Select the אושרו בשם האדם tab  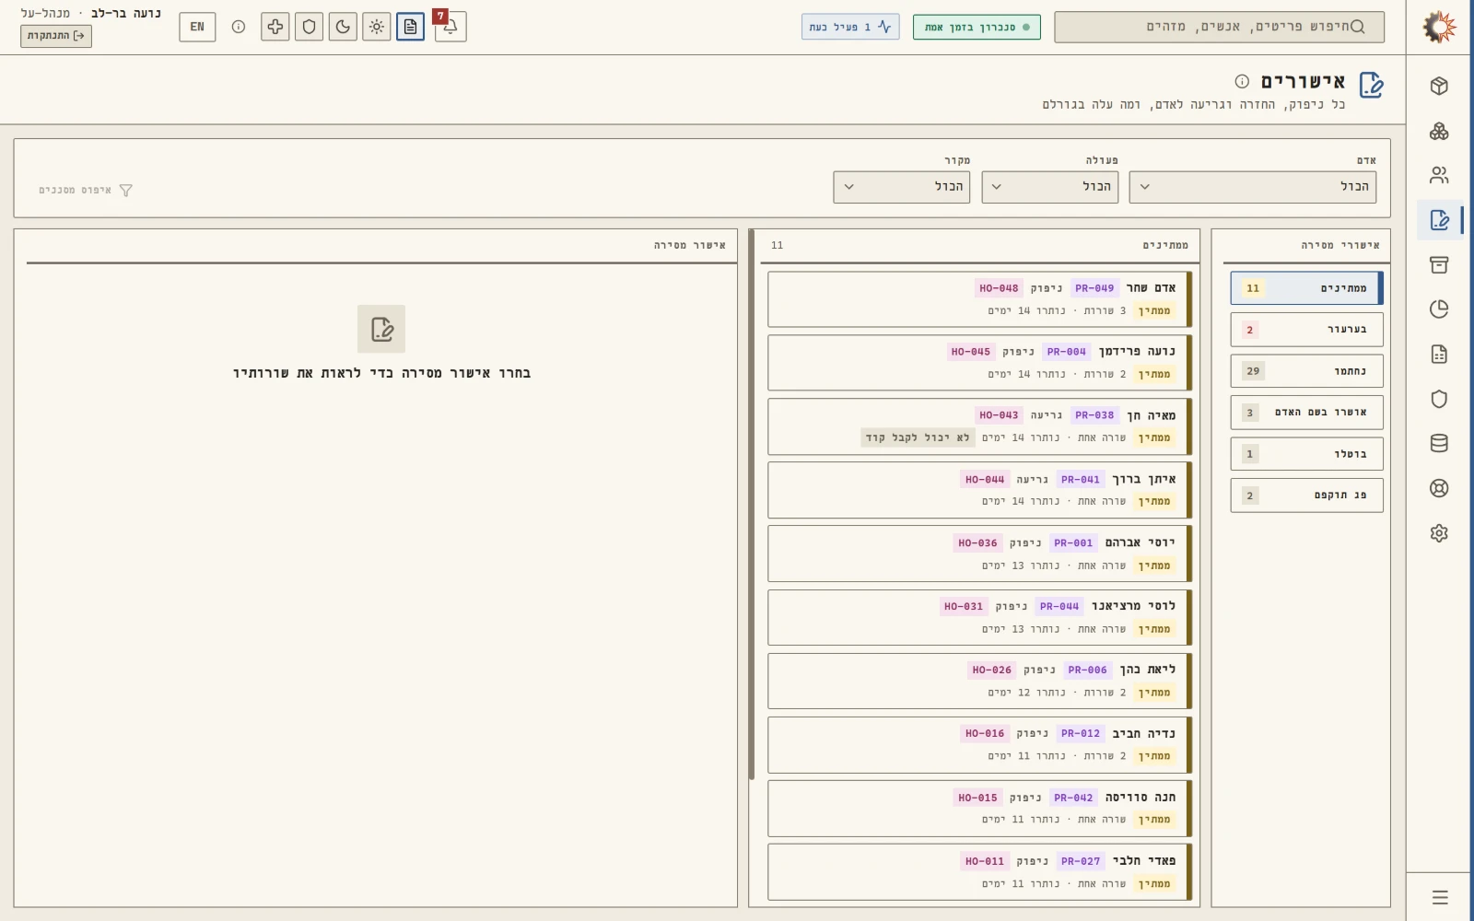[1306, 413]
